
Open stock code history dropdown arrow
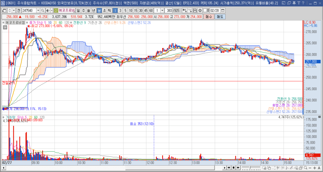[38, 10]
